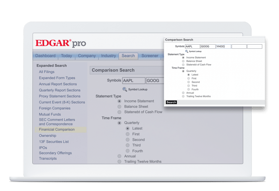Click the YHOO symbol field in popup
279x191 pixels.
tap(223, 46)
